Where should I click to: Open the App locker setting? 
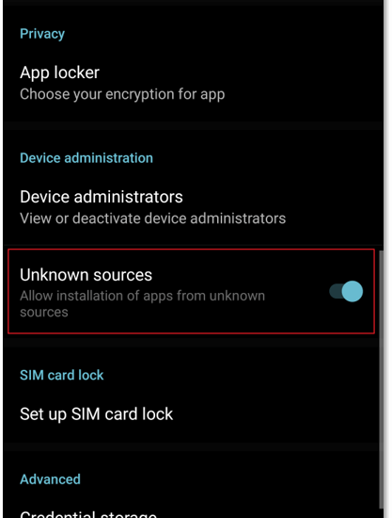pos(191,83)
